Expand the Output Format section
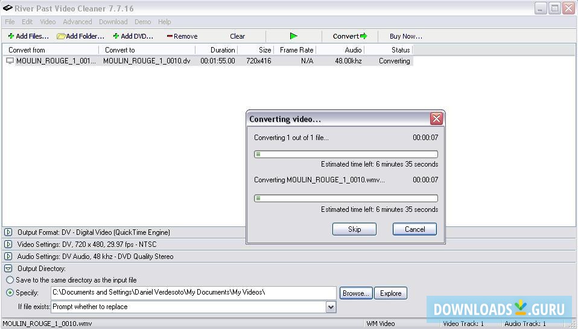The height and width of the screenshot is (329, 578). tap(8, 232)
